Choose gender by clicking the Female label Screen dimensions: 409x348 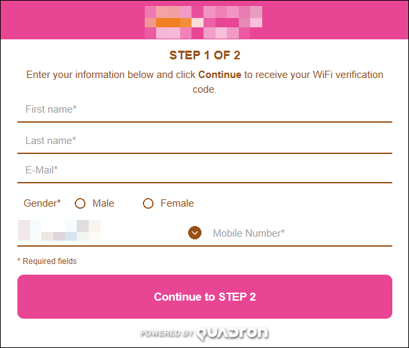[x=177, y=203]
